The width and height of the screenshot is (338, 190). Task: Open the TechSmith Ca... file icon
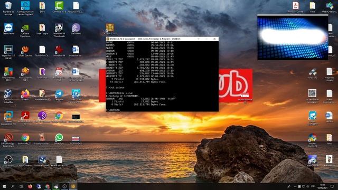(x=42, y=50)
